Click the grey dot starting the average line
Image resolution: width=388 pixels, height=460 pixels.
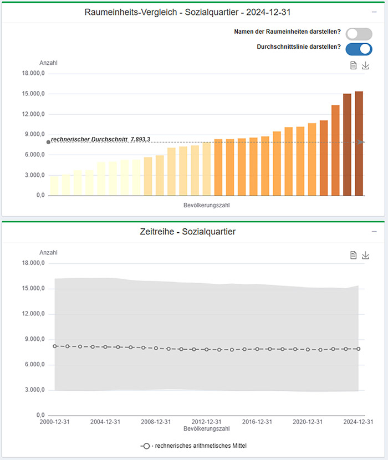click(x=48, y=142)
